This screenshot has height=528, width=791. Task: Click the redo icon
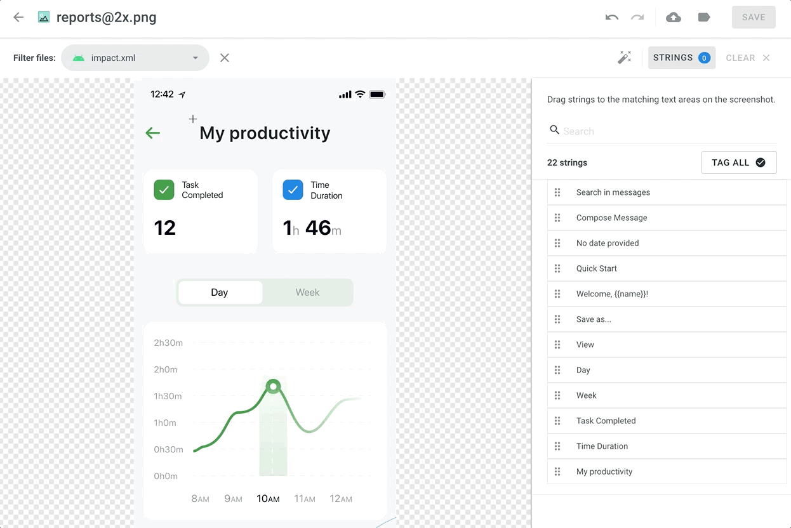[637, 17]
